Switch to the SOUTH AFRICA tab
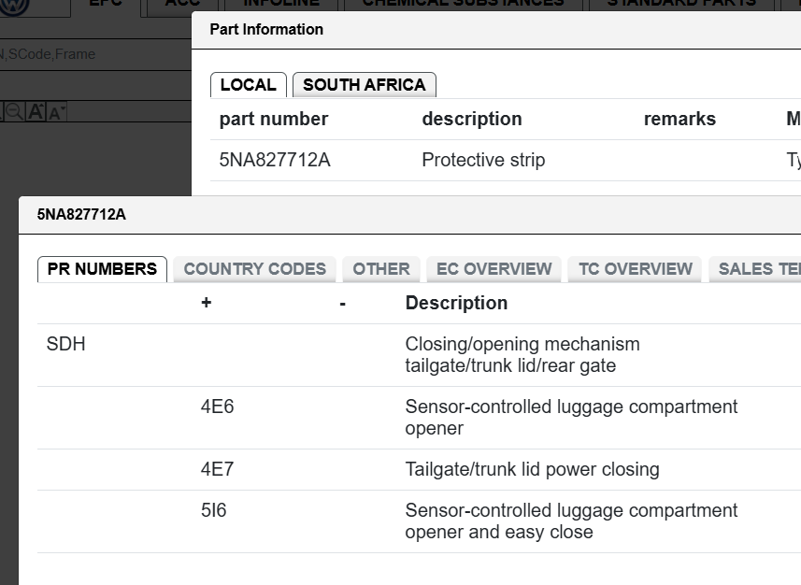 coord(365,85)
